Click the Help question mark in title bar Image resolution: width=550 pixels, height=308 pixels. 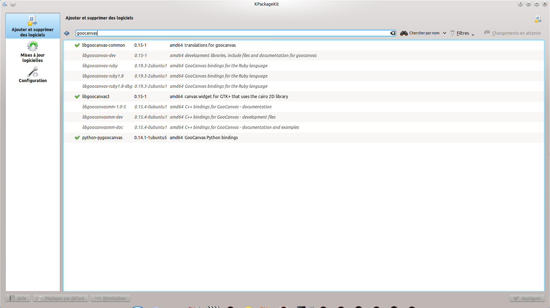(520, 4)
